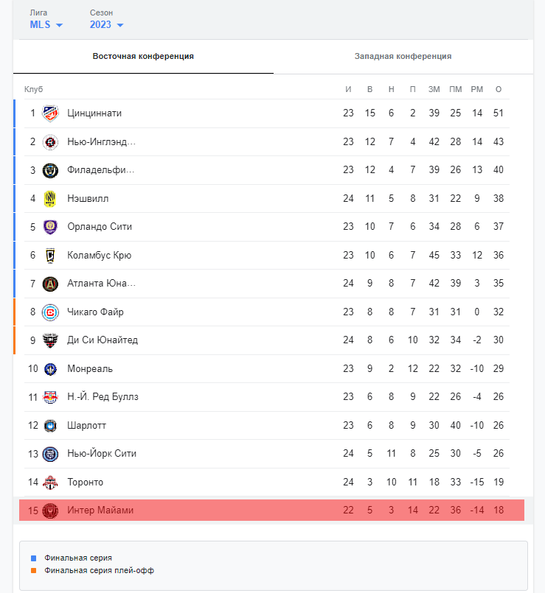
Task: Click the yellow Nashville club logo
Action: pyautogui.click(x=50, y=199)
